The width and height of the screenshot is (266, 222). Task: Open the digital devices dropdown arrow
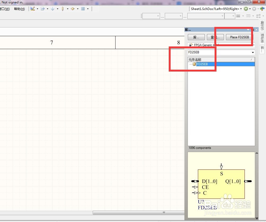68,9
